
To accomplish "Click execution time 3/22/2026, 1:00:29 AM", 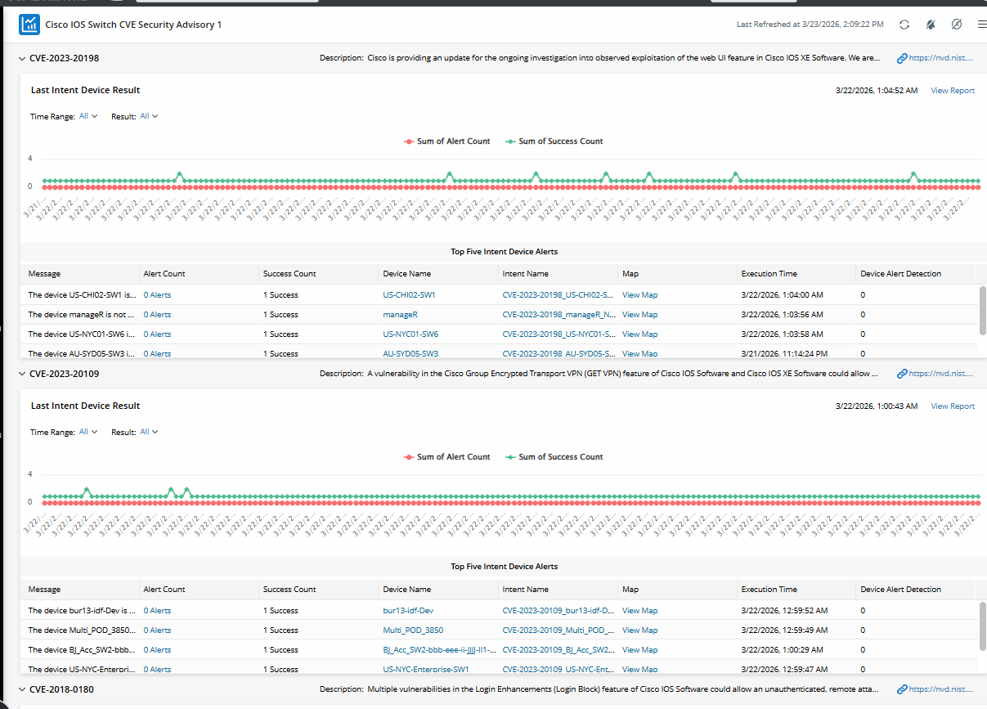I will [783, 650].
